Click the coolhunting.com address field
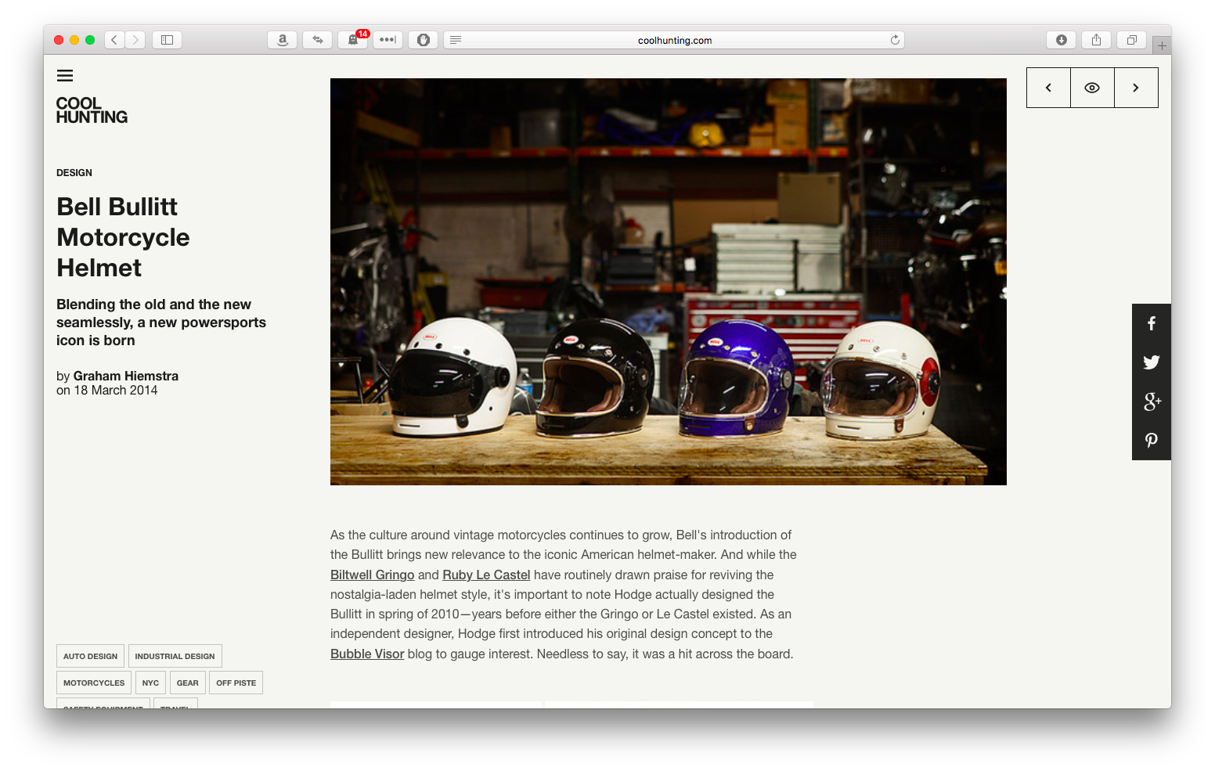The width and height of the screenshot is (1215, 771). coord(674,40)
